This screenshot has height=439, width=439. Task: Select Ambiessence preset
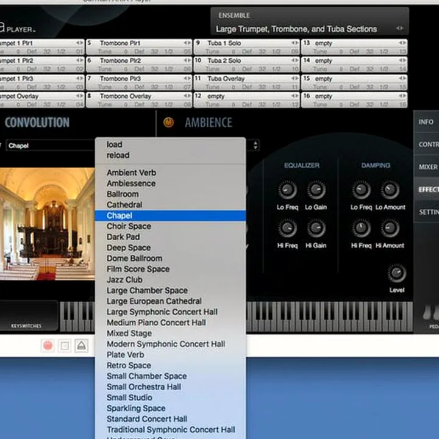171,184
